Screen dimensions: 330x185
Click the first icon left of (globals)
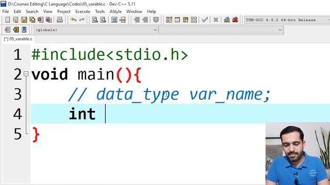click(x=7, y=30)
